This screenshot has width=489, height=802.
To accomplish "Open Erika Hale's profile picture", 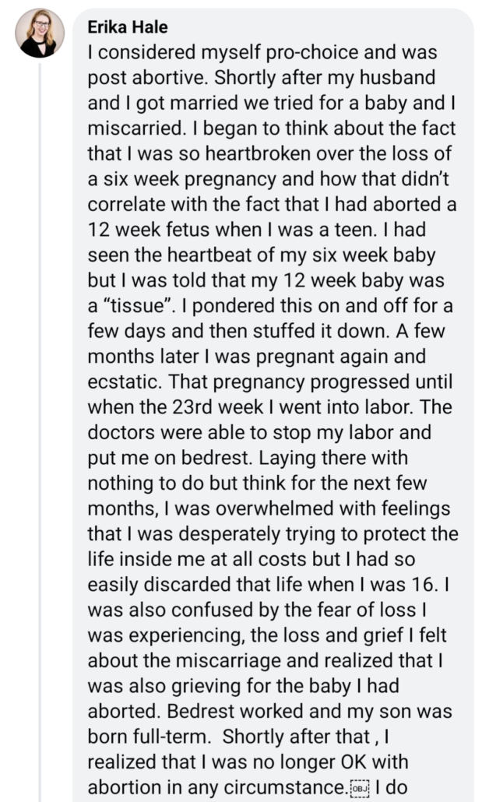I will 40,33.
